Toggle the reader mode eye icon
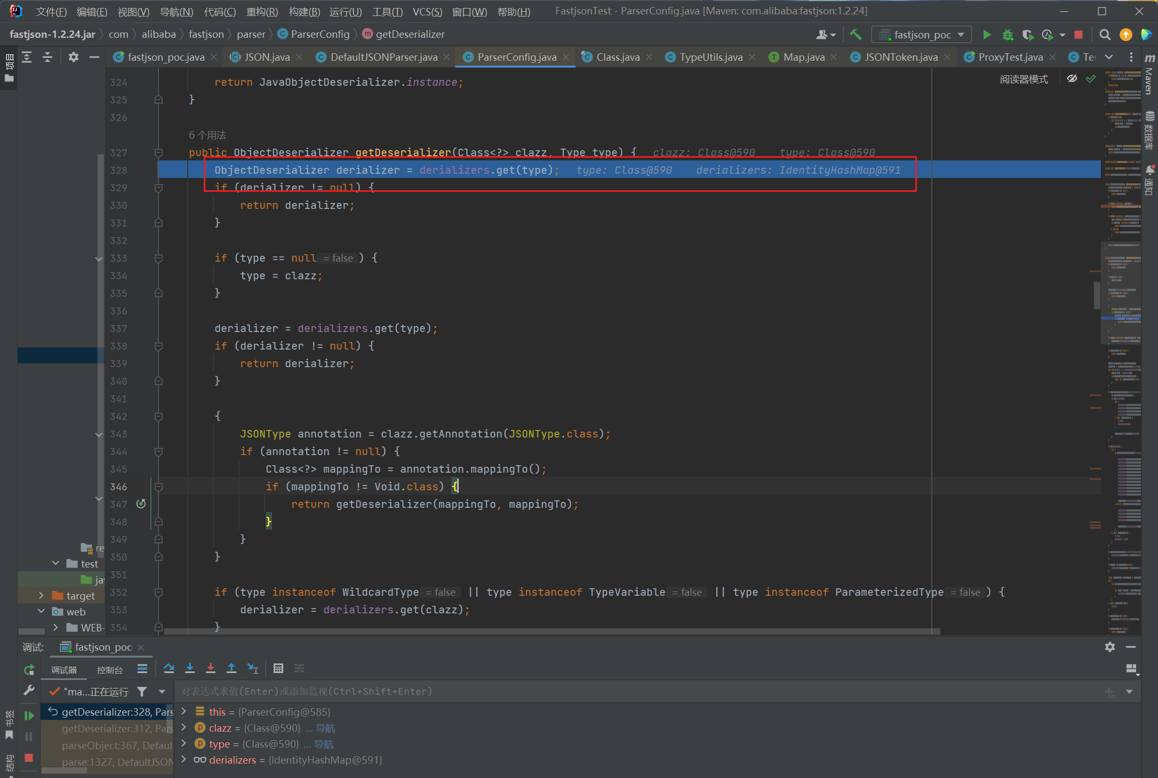 [1072, 79]
